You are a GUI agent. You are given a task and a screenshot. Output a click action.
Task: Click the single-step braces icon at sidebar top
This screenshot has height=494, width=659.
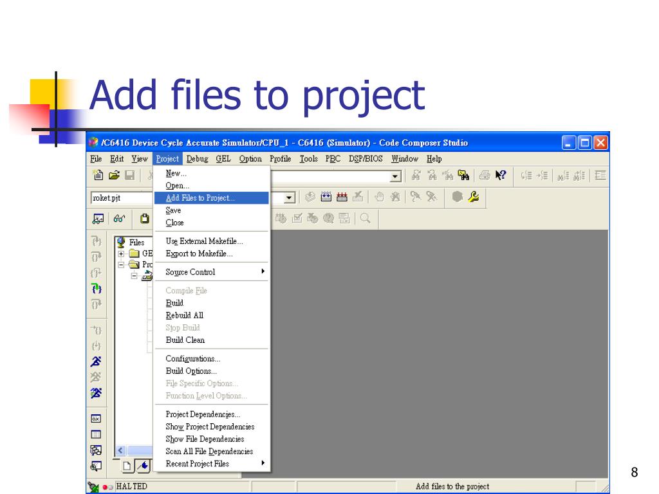click(x=97, y=241)
